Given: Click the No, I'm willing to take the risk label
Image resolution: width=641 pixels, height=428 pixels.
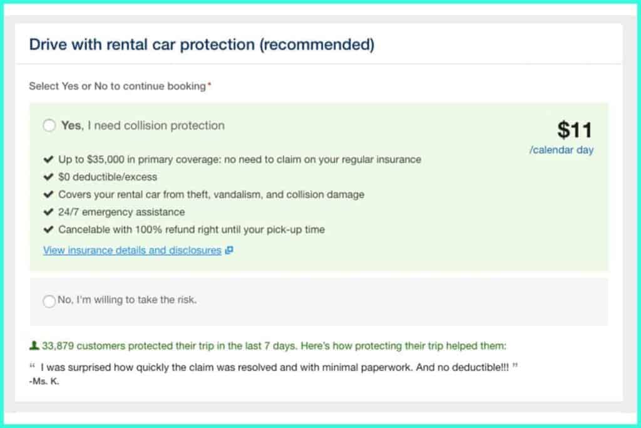Looking at the screenshot, I should point(127,300).
